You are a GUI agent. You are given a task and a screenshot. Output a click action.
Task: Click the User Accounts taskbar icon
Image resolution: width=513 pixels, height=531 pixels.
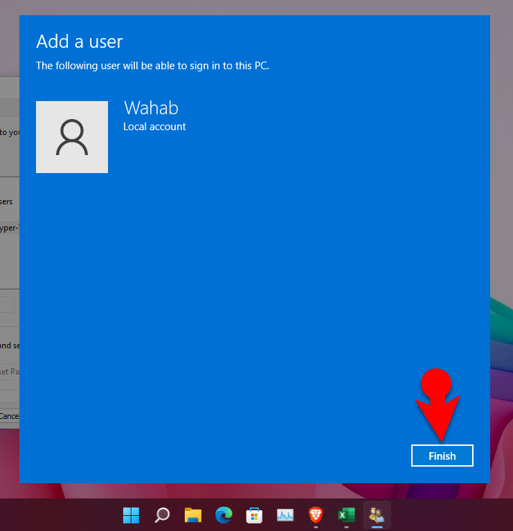[x=377, y=515]
